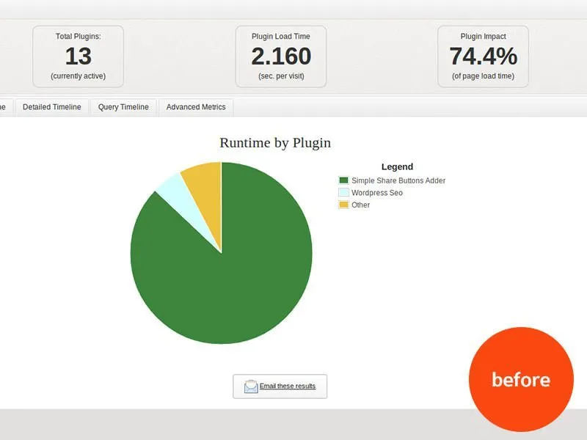Viewport: 587px width, 440px height.
Task: Click the envelope email icon
Action: click(x=251, y=386)
